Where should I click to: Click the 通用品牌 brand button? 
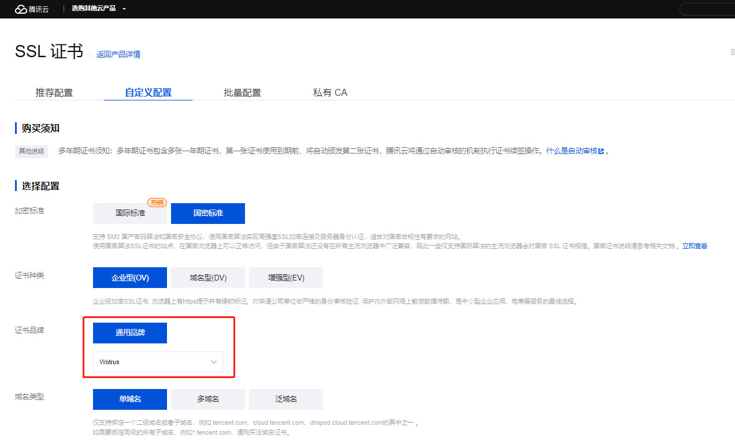point(130,333)
